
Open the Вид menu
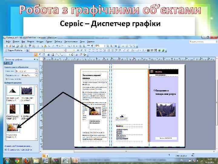click(x=23, y=42)
